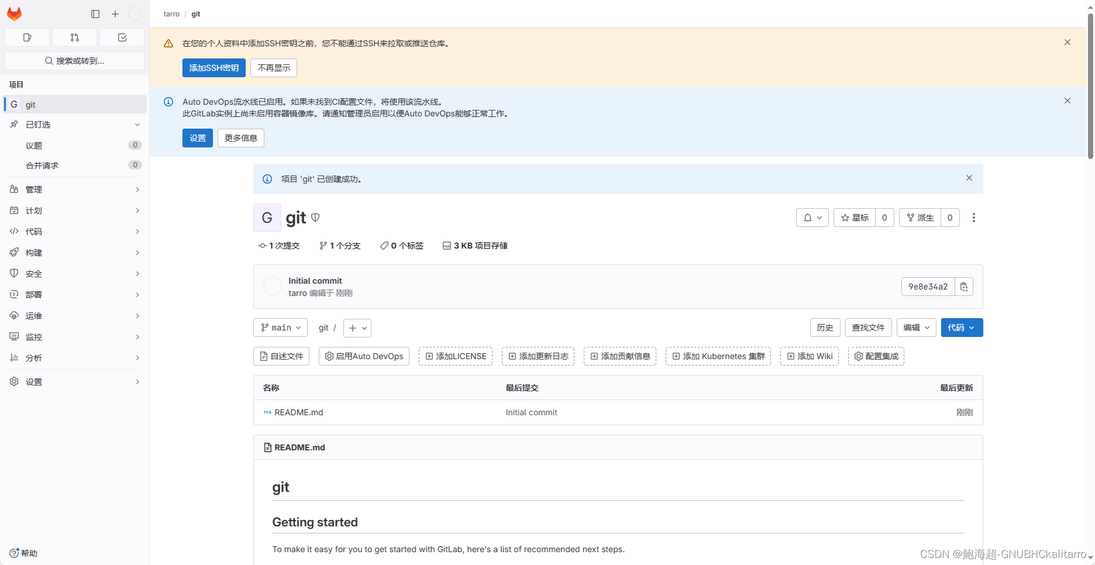Dismiss the project created success alert
This screenshot has width=1095, height=565.
tap(969, 178)
